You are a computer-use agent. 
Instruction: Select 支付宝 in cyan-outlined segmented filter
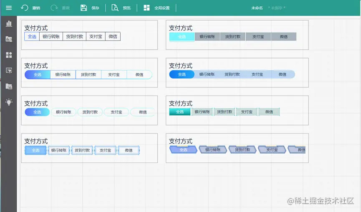point(114,75)
